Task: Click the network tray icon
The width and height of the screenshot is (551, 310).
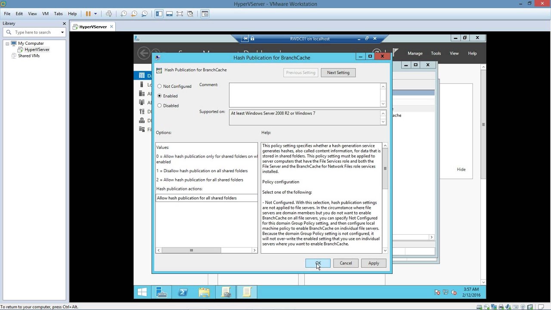Action: click(x=446, y=292)
